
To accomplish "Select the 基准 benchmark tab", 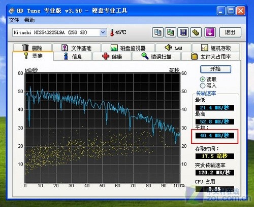I will click(x=33, y=56).
